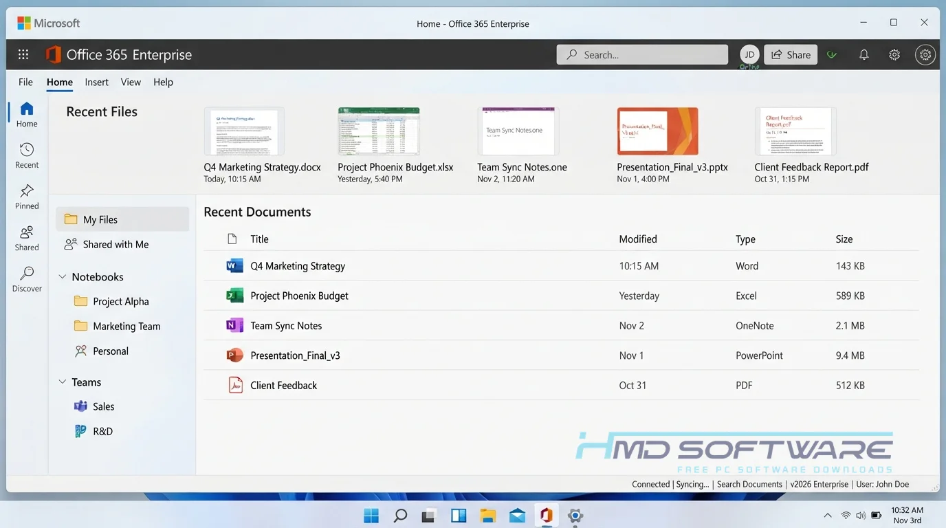Open Presentation_Final_v3.pptx thumbnail
946x528 pixels.
click(658, 131)
